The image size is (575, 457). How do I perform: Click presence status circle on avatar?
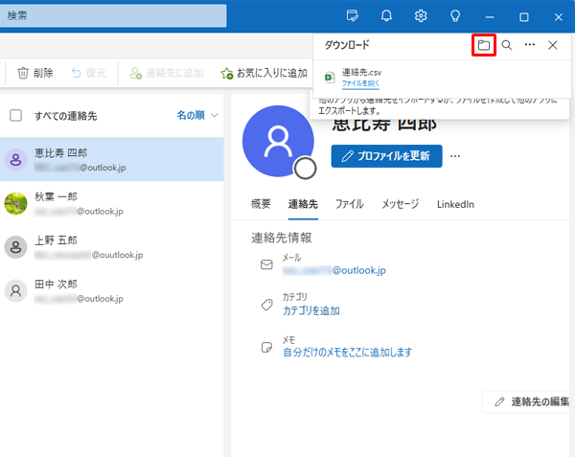305,169
